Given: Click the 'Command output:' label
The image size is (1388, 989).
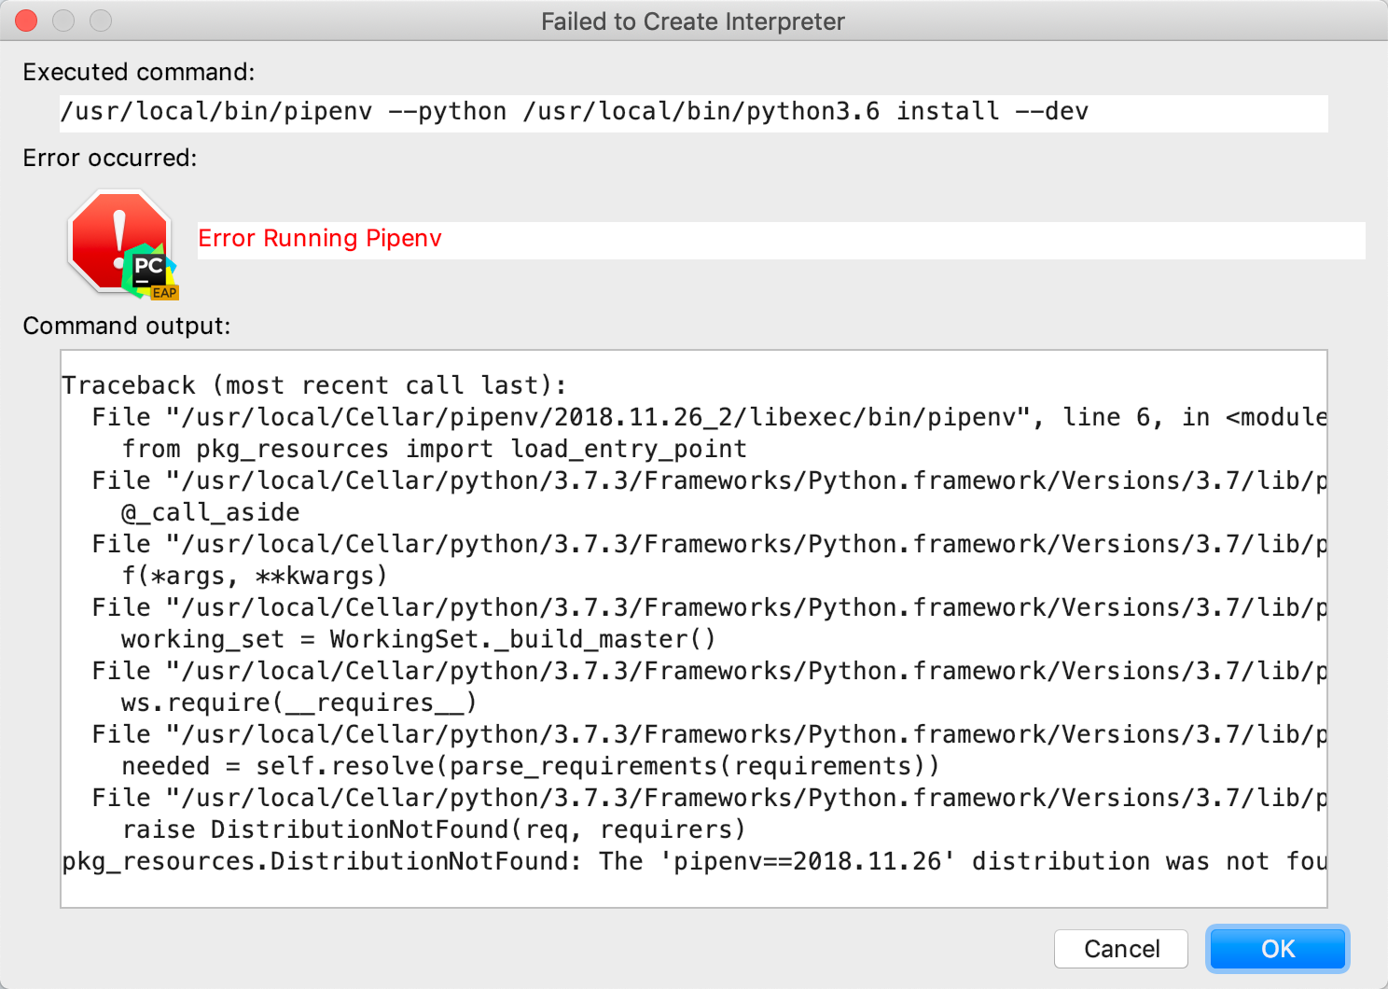Looking at the screenshot, I should (126, 326).
